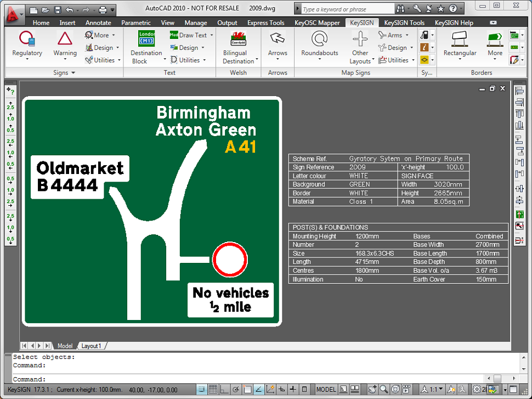Image resolution: width=532 pixels, height=399 pixels.
Task: Open the Warning signs triangle tool
Action: 65,46
